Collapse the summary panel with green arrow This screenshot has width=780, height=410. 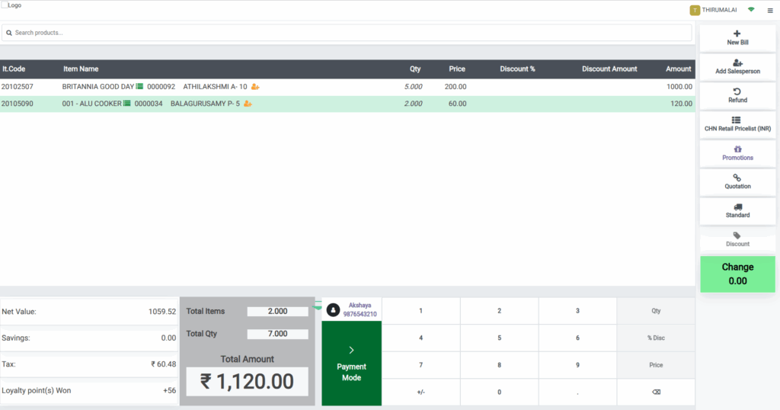pos(318,306)
